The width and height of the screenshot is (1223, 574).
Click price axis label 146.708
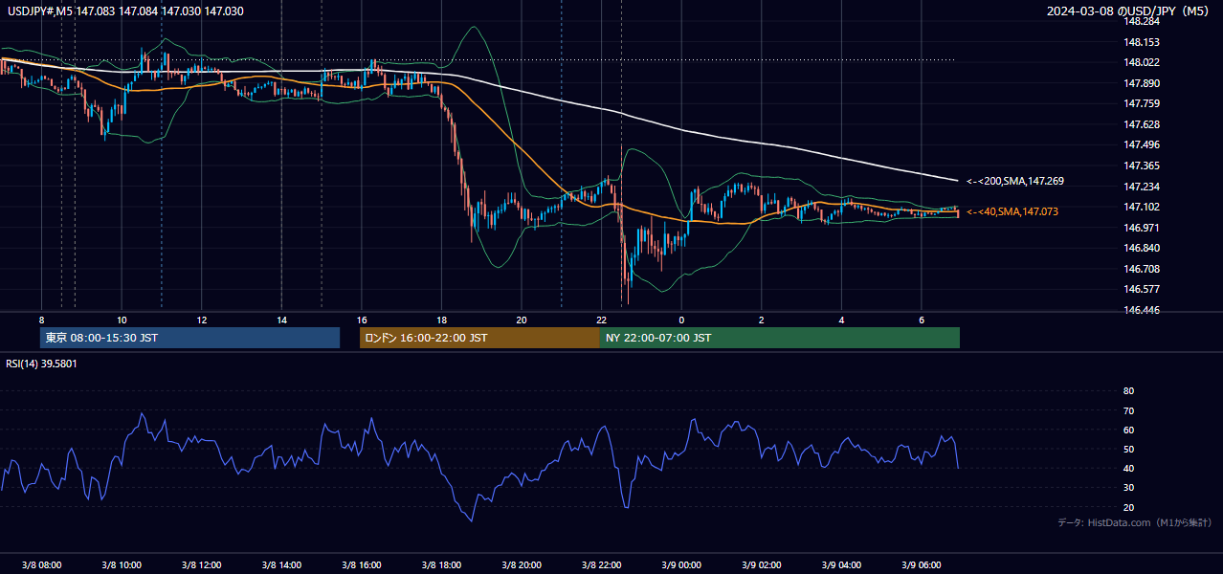1141,269
